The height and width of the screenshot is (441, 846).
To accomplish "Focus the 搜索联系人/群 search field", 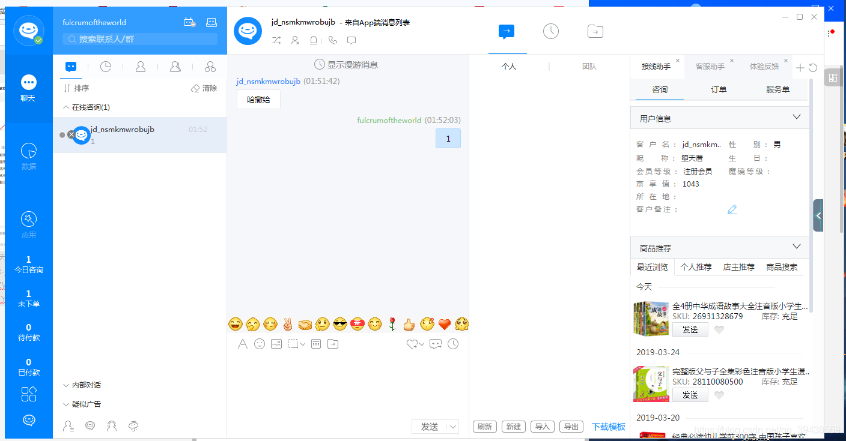I will (140, 39).
